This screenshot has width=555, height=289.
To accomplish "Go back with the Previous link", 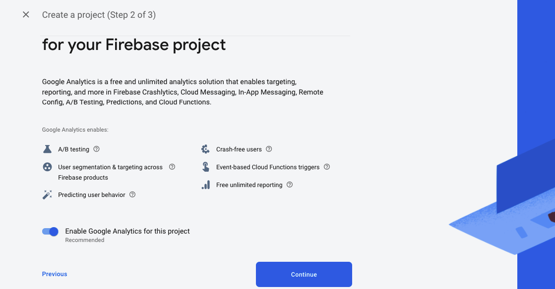I will pyautogui.click(x=55, y=274).
